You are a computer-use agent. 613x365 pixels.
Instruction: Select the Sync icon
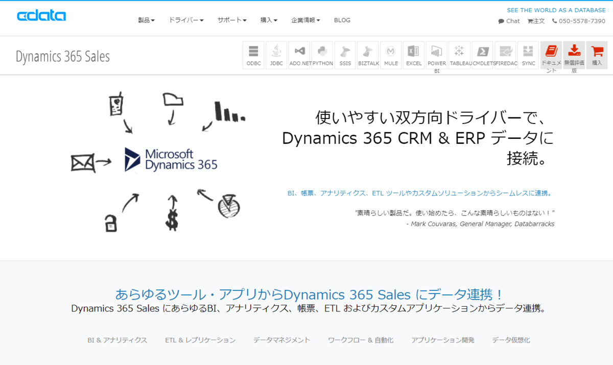(x=528, y=55)
